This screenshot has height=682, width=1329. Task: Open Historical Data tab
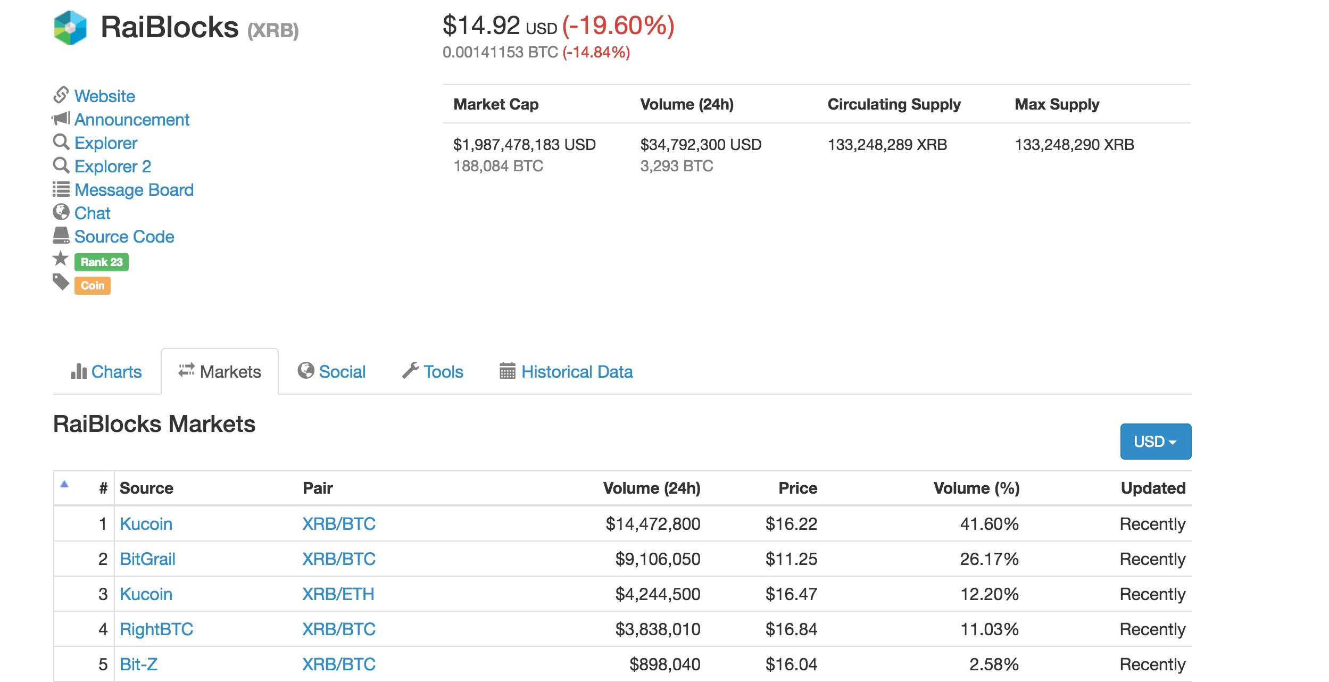coord(574,371)
